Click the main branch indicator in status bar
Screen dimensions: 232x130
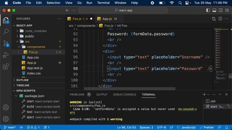point(10,127)
